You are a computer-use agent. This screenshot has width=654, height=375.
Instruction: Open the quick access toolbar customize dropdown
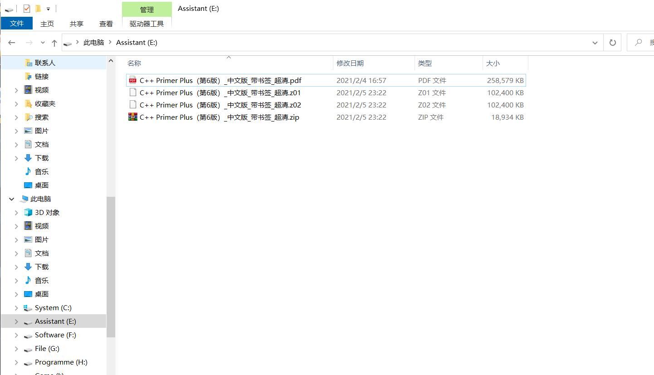(48, 9)
